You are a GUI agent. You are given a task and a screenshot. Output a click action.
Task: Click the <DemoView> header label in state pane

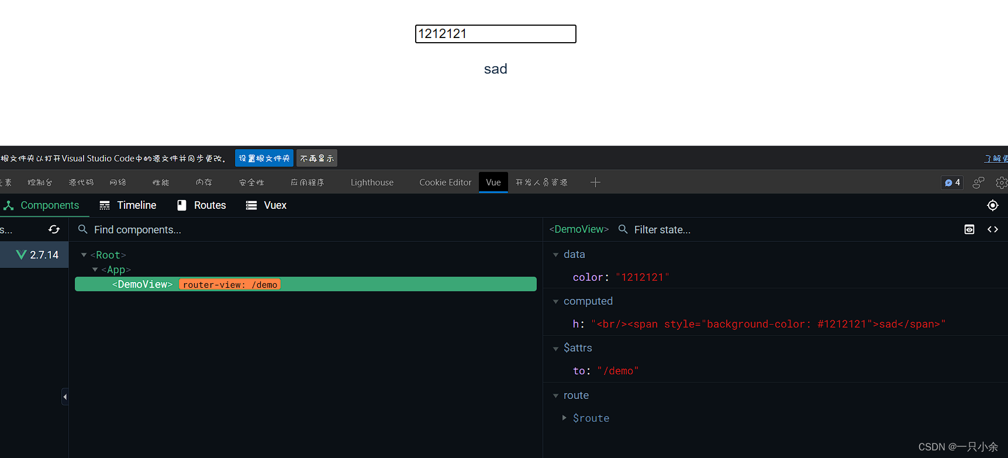[x=579, y=229]
